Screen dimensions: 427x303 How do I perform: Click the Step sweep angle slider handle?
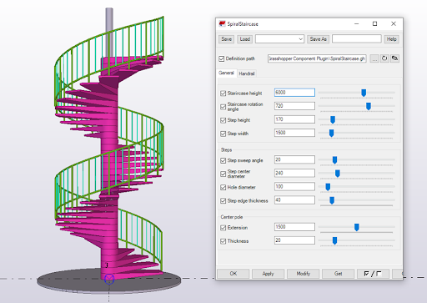pyautogui.click(x=334, y=160)
